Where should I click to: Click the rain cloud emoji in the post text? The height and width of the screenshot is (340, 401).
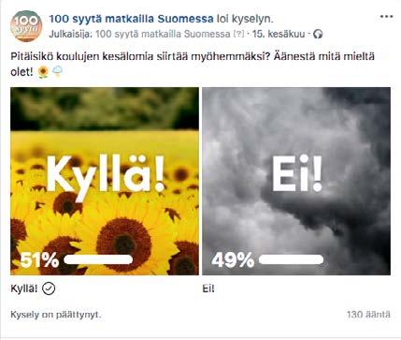point(57,72)
